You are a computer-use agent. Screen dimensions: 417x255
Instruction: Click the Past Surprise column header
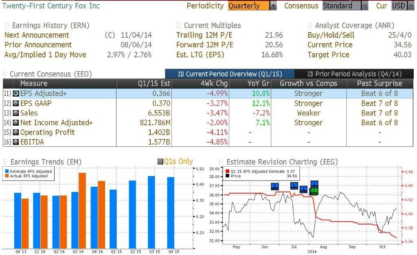[x=380, y=83]
